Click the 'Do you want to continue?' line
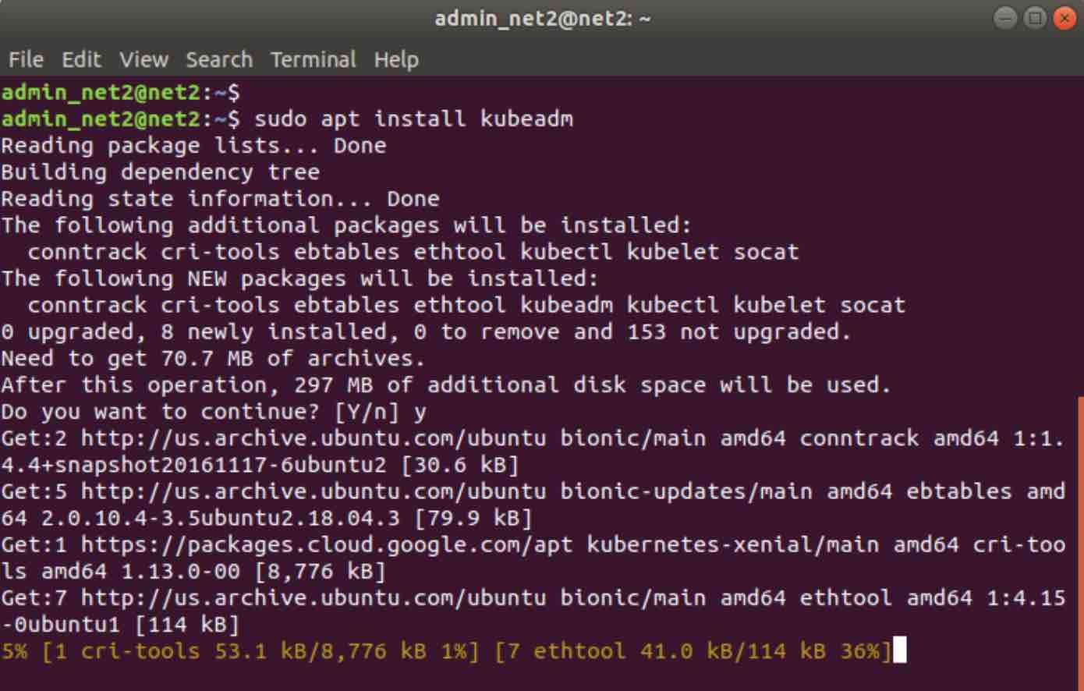 tap(214, 412)
